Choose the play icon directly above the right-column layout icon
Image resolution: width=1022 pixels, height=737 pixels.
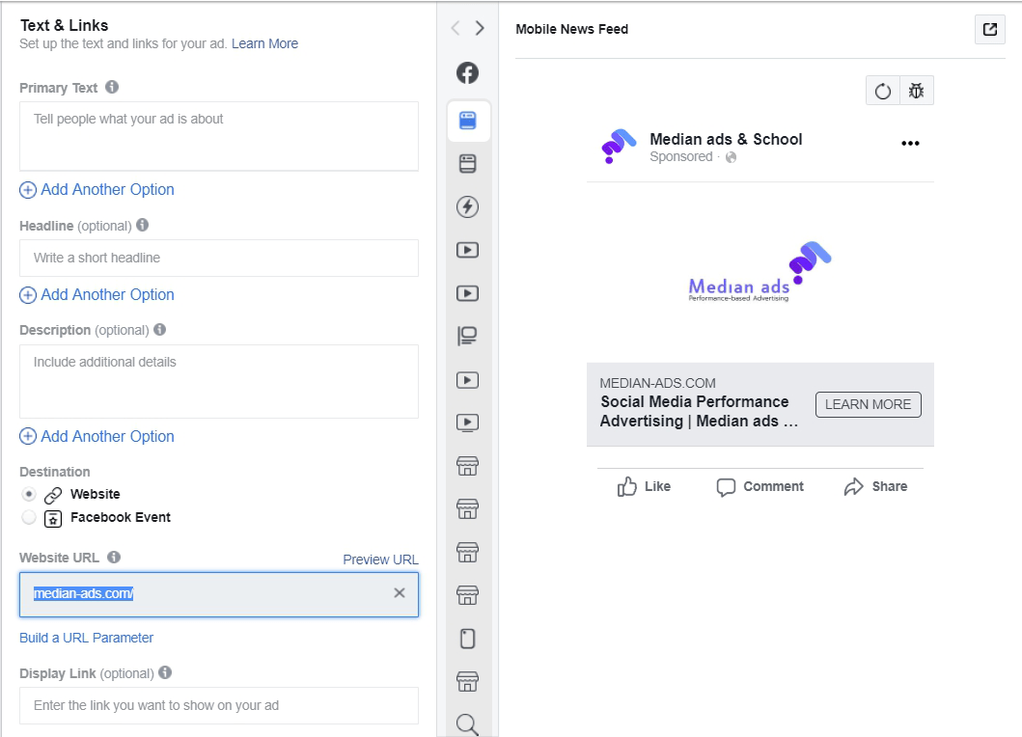(x=467, y=293)
